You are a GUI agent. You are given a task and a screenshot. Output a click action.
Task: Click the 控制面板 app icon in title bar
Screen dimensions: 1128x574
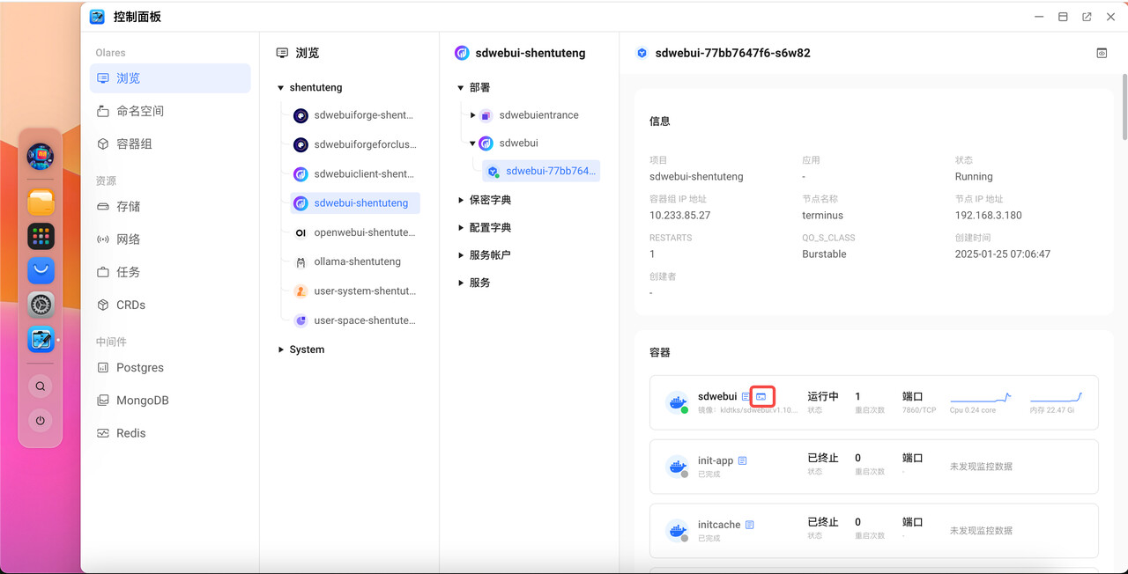pyautogui.click(x=97, y=17)
